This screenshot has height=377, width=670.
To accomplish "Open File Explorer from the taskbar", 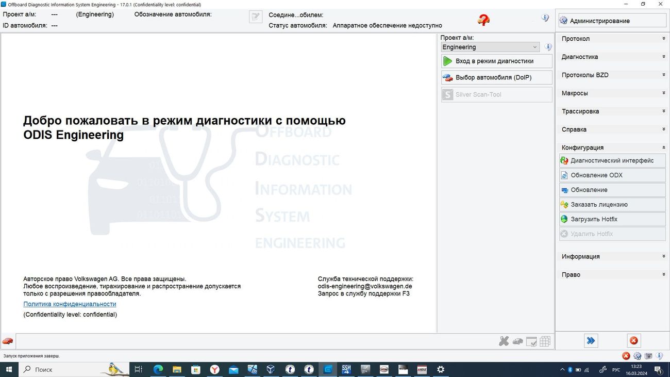I will [x=177, y=369].
